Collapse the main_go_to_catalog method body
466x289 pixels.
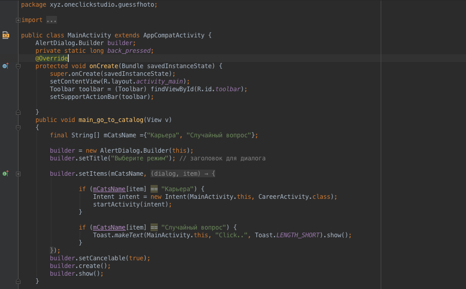coord(18,128)
